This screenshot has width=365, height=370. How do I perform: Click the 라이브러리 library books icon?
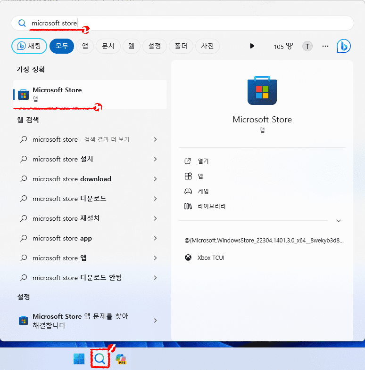point(188,206)
